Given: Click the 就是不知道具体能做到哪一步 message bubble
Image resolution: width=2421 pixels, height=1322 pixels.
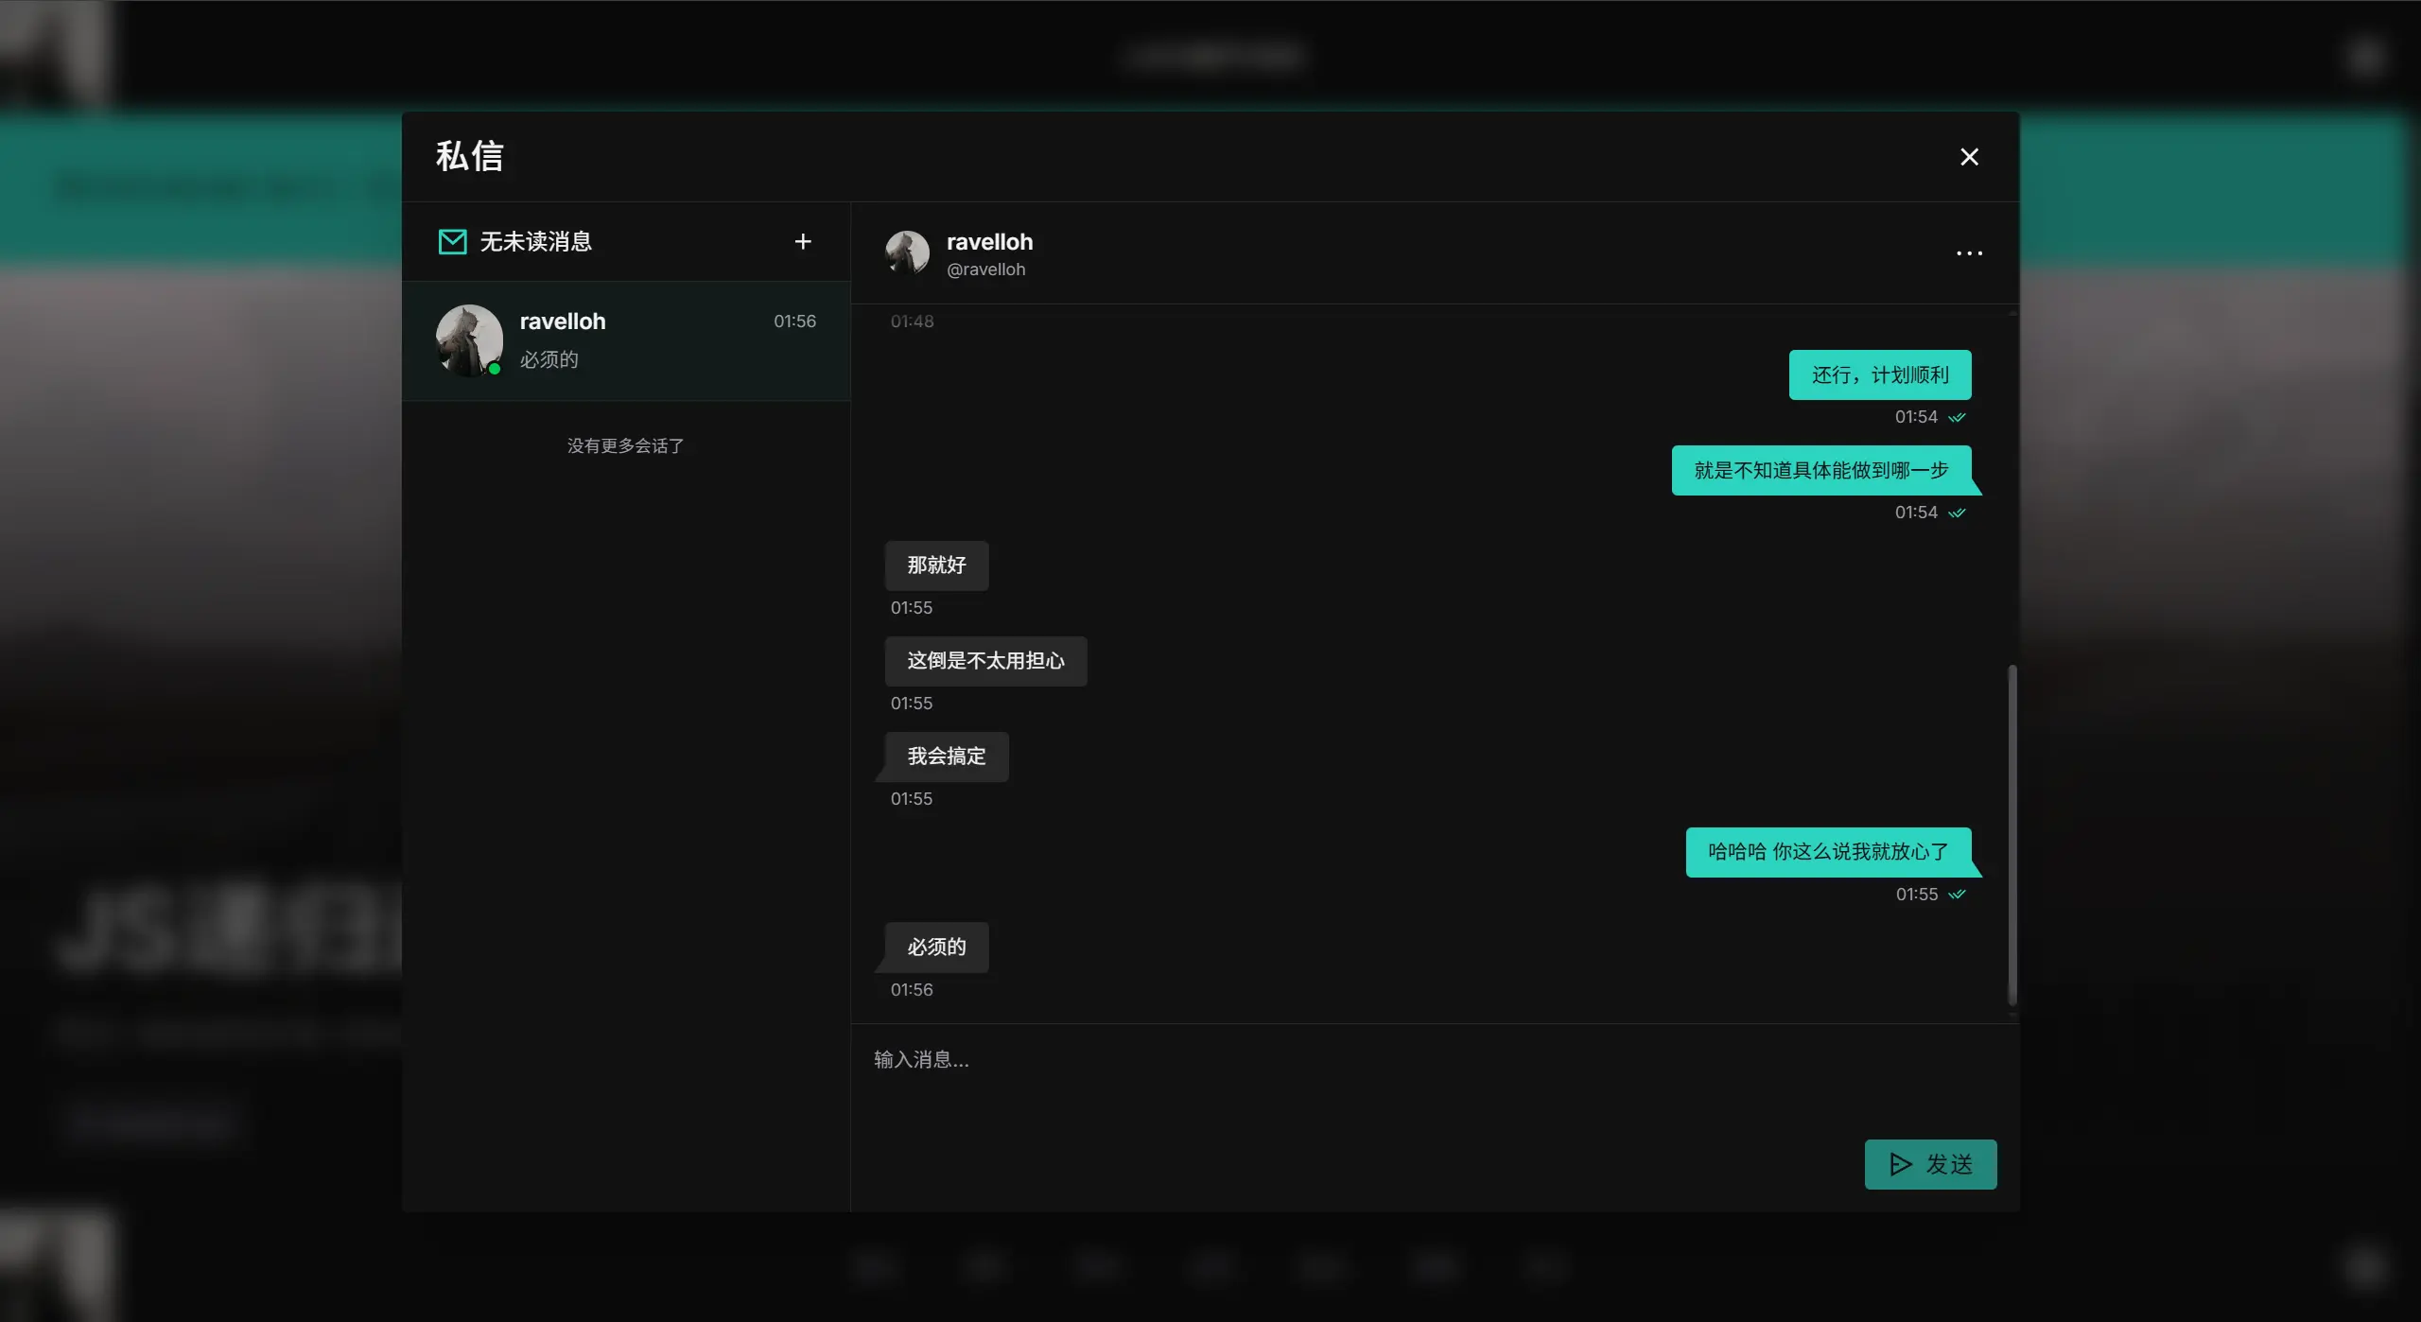Looking at the screenshot, I should (1820, 470).
